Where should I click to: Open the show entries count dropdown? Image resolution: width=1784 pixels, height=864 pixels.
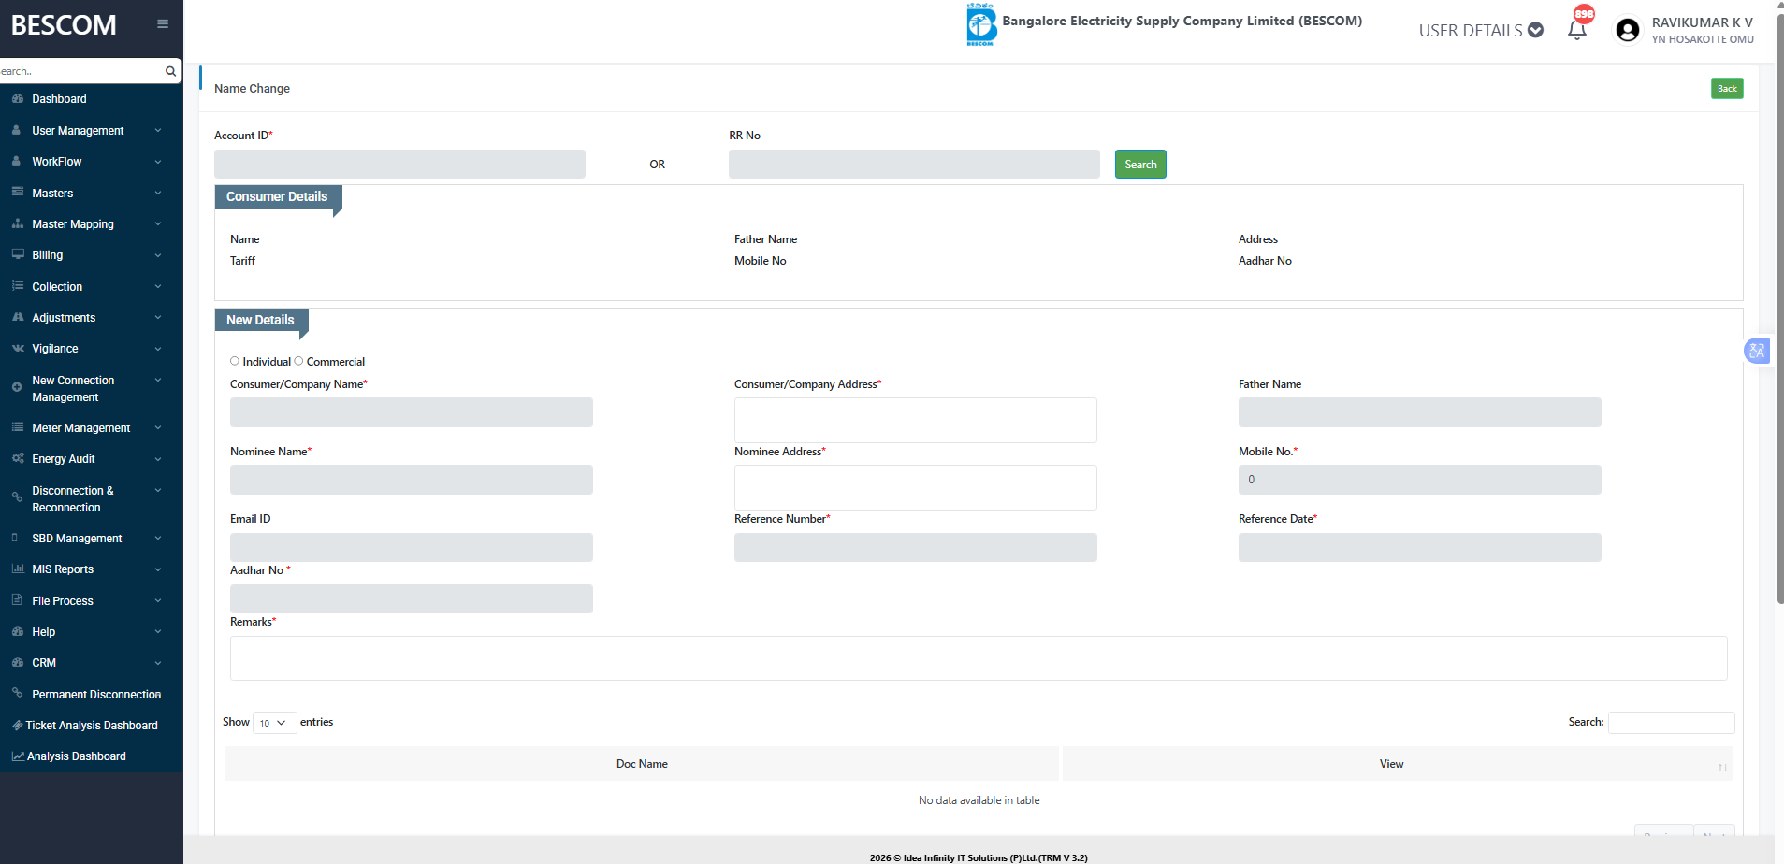tap(274, 723)
